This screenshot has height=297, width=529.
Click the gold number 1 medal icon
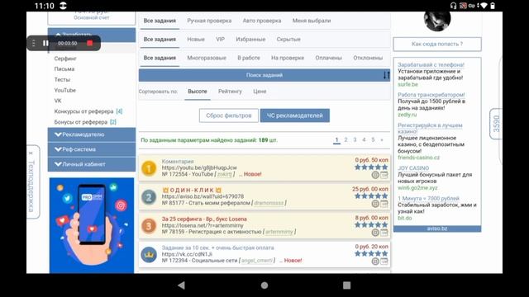(x=149, y=168)
